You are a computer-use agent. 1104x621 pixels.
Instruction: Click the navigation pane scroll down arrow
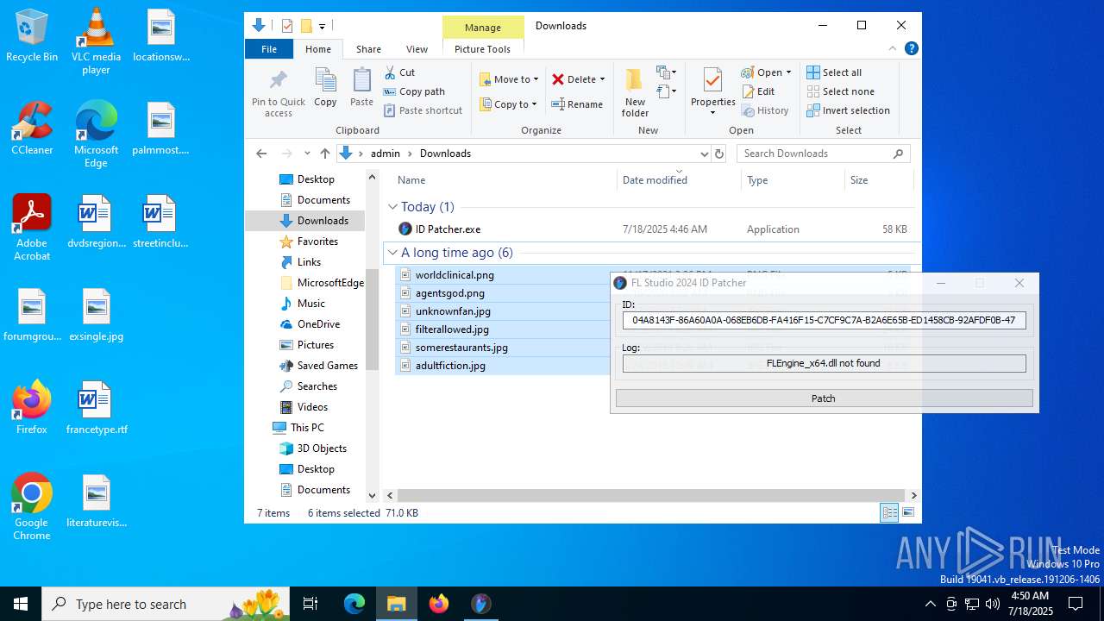pos(373,496)
